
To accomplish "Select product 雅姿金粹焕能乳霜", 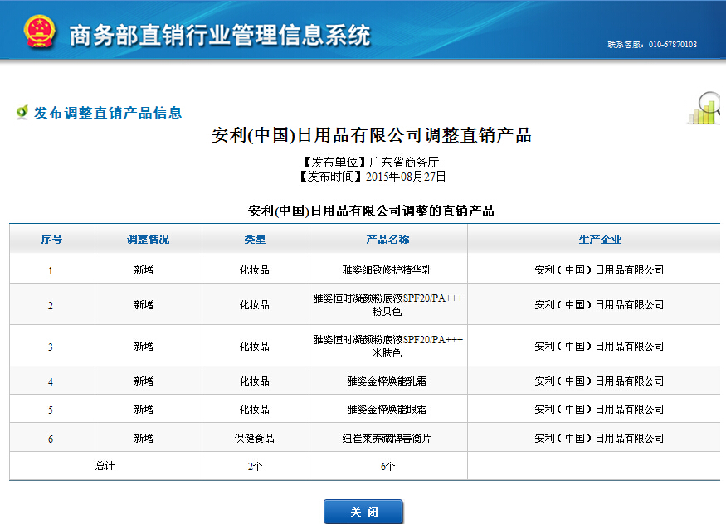I will point(387,381).
